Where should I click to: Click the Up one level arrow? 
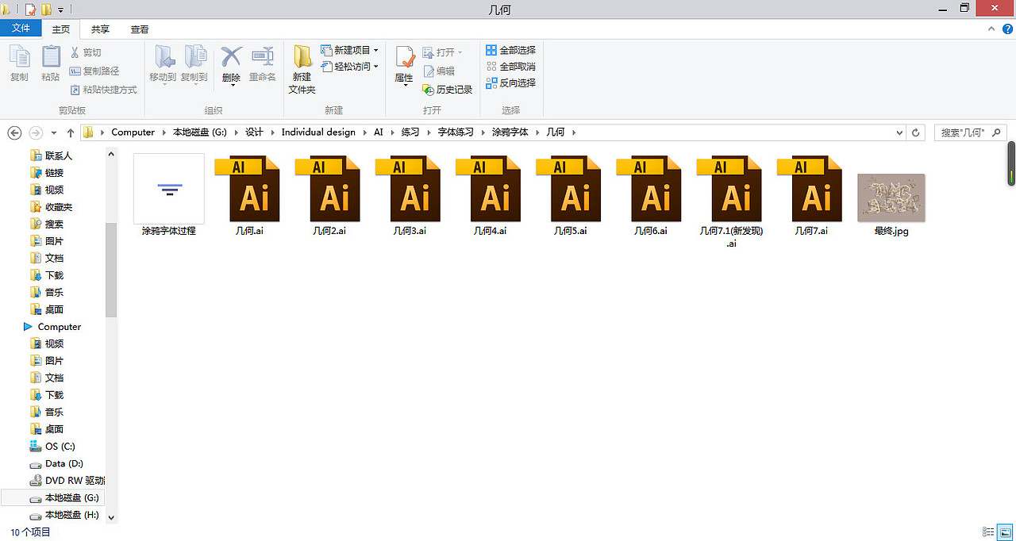pyautogui.click(x=71, y=132)
